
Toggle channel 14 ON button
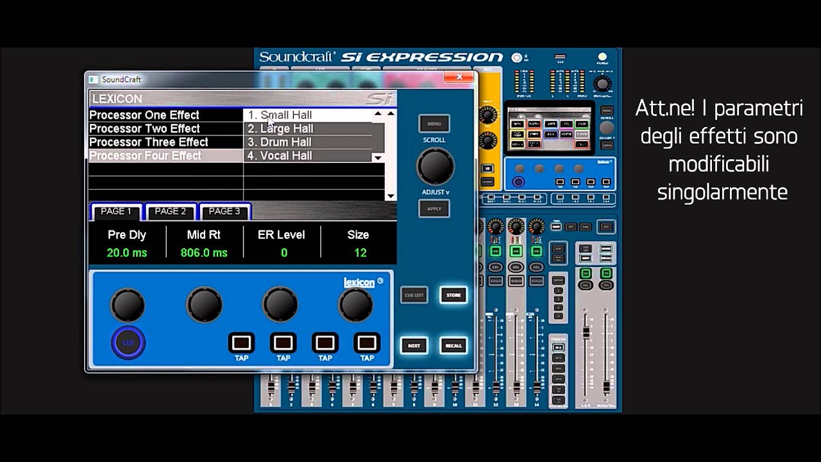point(537,251)
